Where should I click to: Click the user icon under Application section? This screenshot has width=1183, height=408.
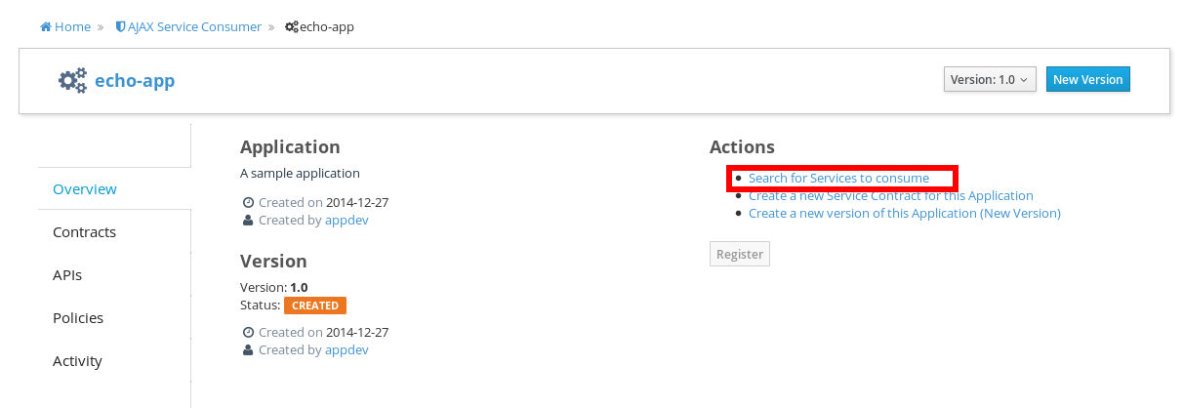click(248, 221)
